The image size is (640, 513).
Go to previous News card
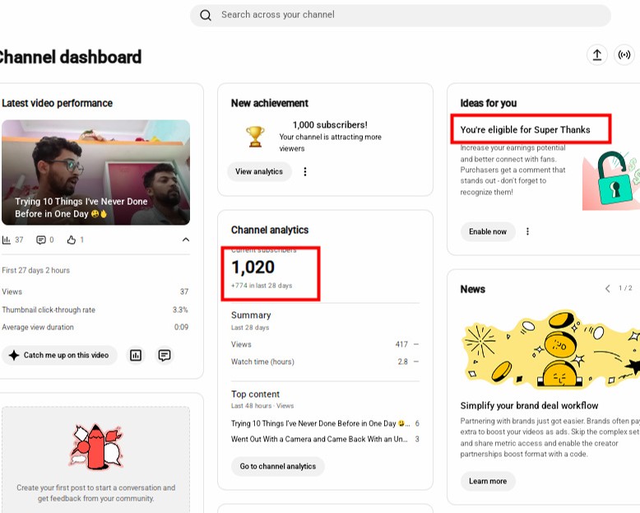(607, 289)
